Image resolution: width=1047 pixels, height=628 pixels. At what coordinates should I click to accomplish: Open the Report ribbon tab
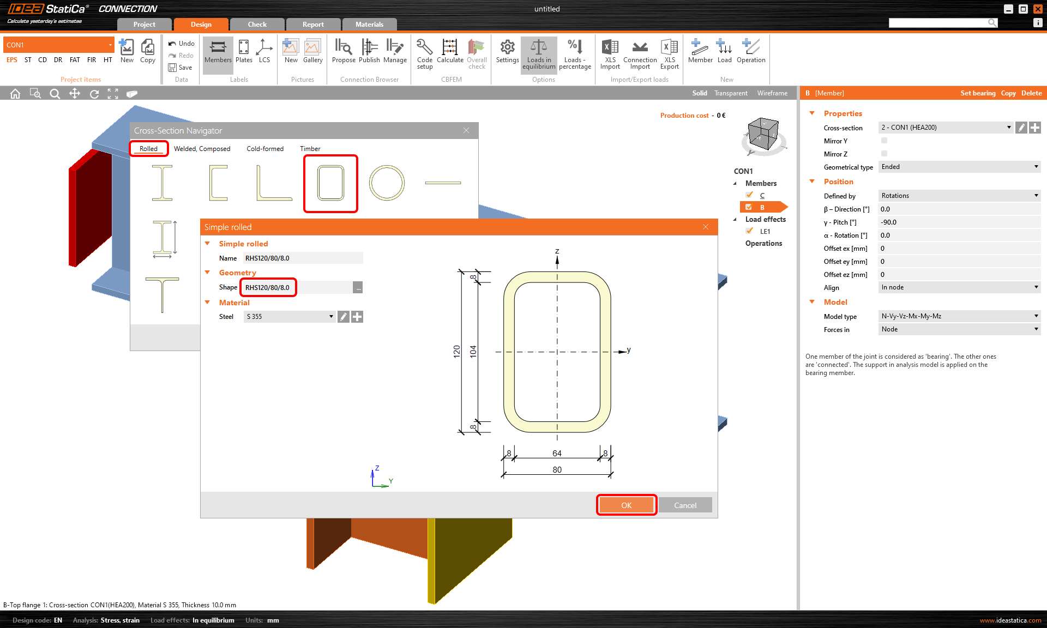pos(313,24)
